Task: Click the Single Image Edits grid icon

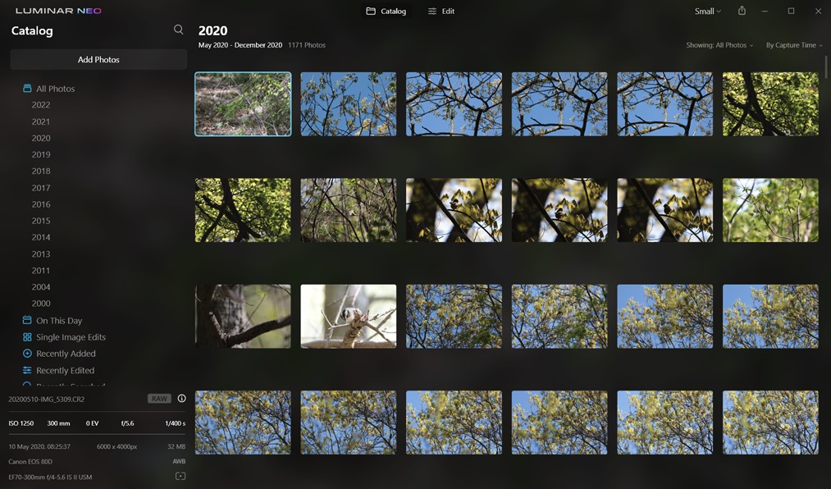Action: coord(27,337)
